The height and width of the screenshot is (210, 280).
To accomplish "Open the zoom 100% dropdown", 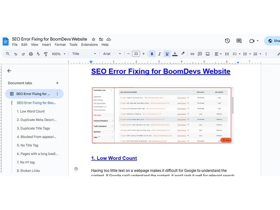I will [x=59, y=54].
